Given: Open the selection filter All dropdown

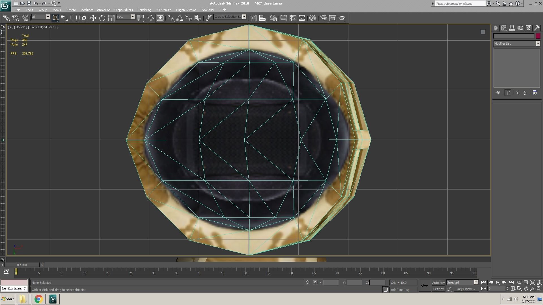Looking at the screenshot, I should coord(48,17).
